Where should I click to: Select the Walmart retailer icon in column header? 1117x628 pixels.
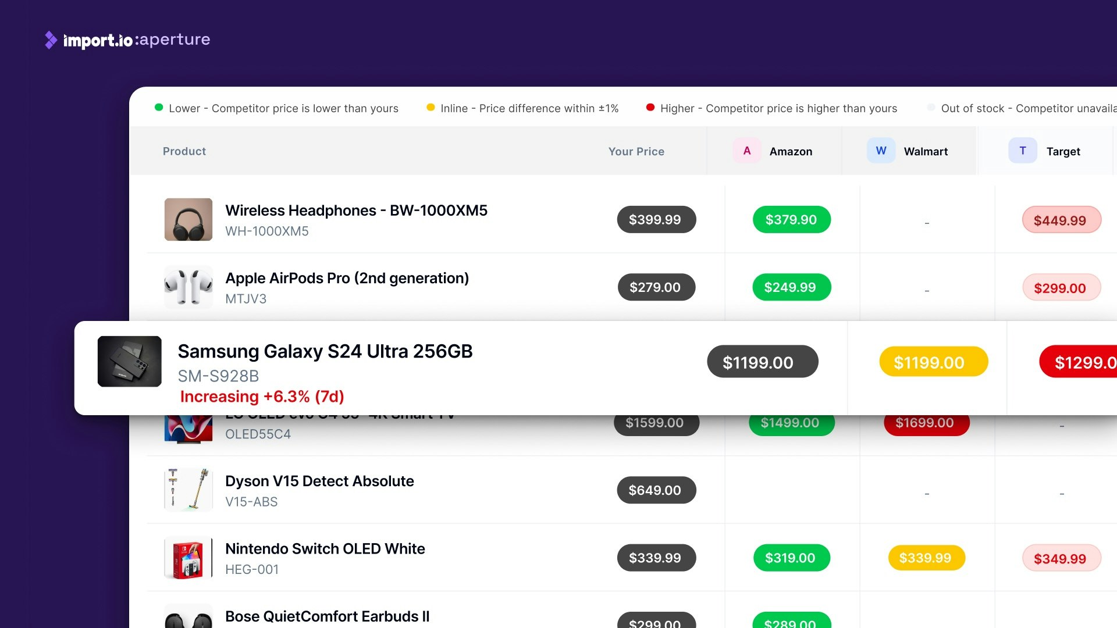point(881,151)
